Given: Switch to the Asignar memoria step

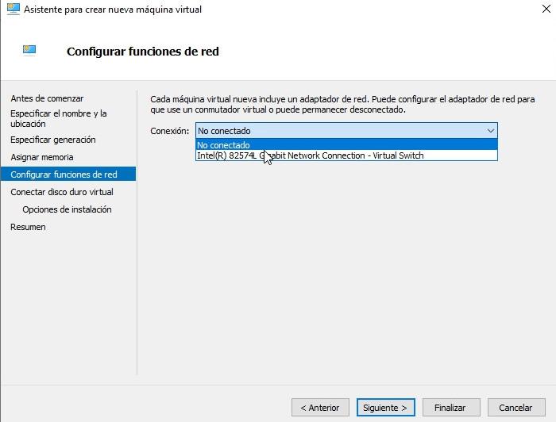Looking at the screenshot, I should (x=41, y=157).
